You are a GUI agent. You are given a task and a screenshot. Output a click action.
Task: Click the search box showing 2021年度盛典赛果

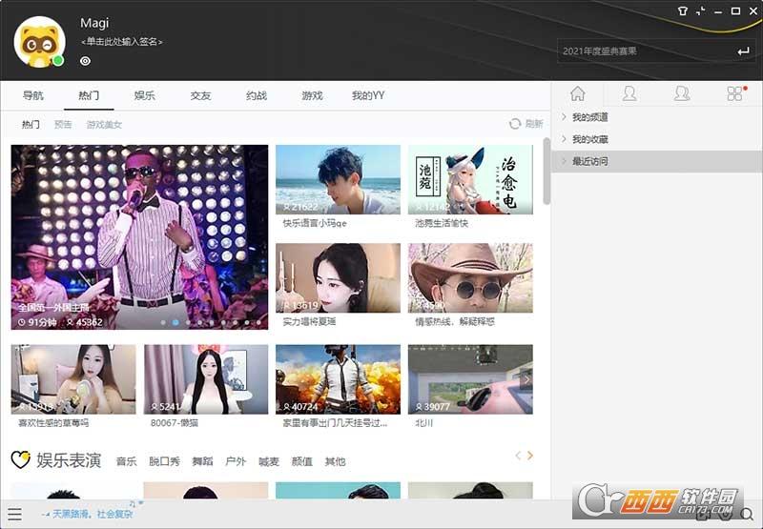pos(647,51)
